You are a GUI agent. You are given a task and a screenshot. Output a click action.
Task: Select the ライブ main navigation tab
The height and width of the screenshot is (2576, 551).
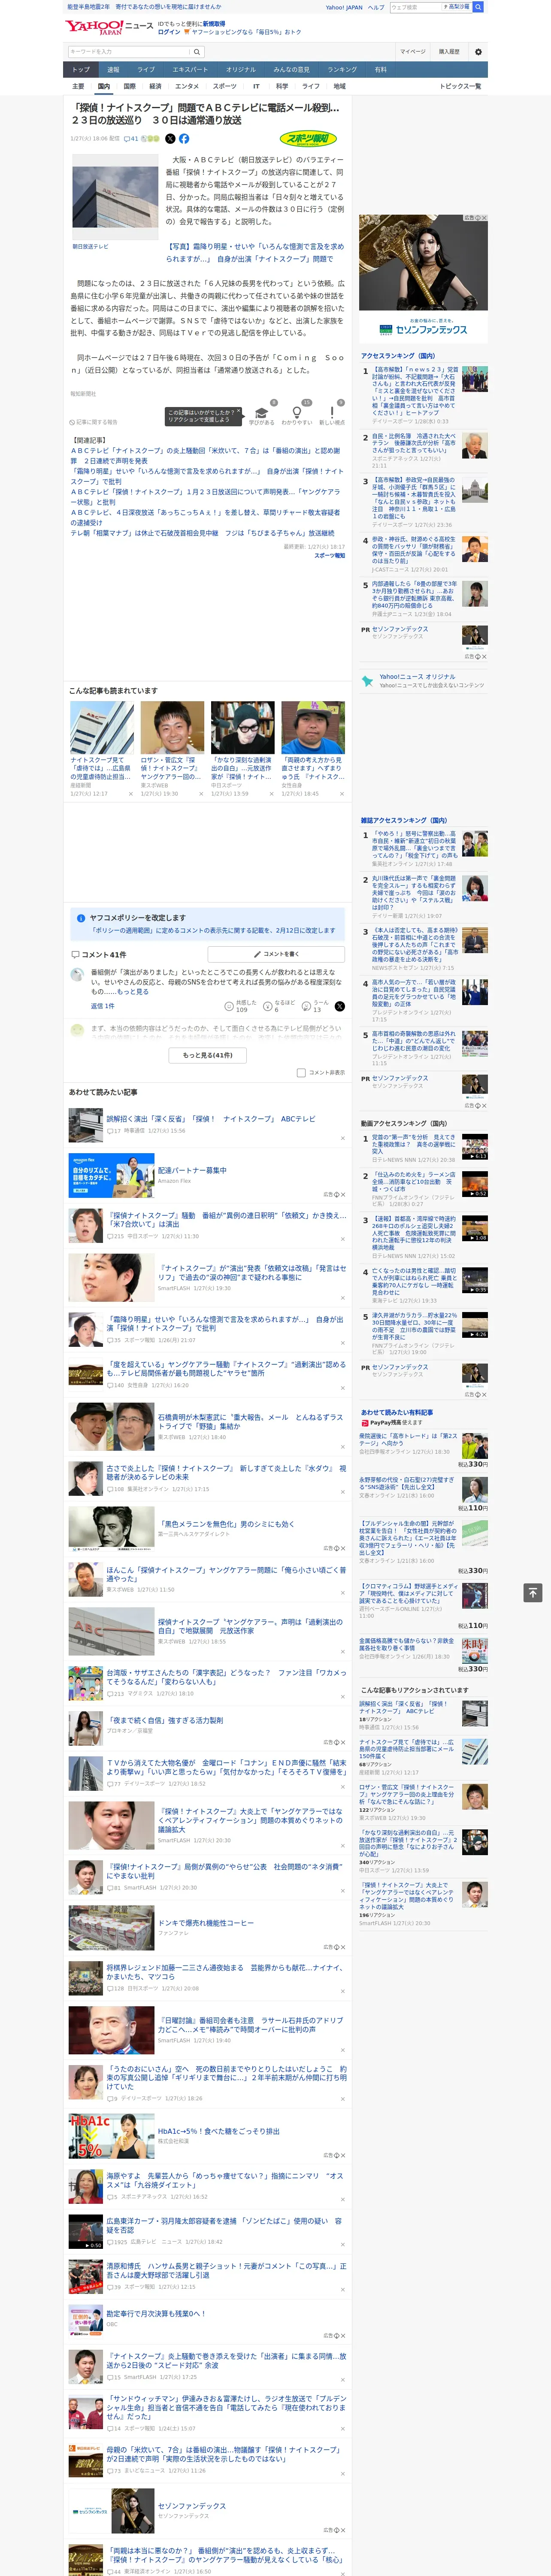(x=146, y=70)
